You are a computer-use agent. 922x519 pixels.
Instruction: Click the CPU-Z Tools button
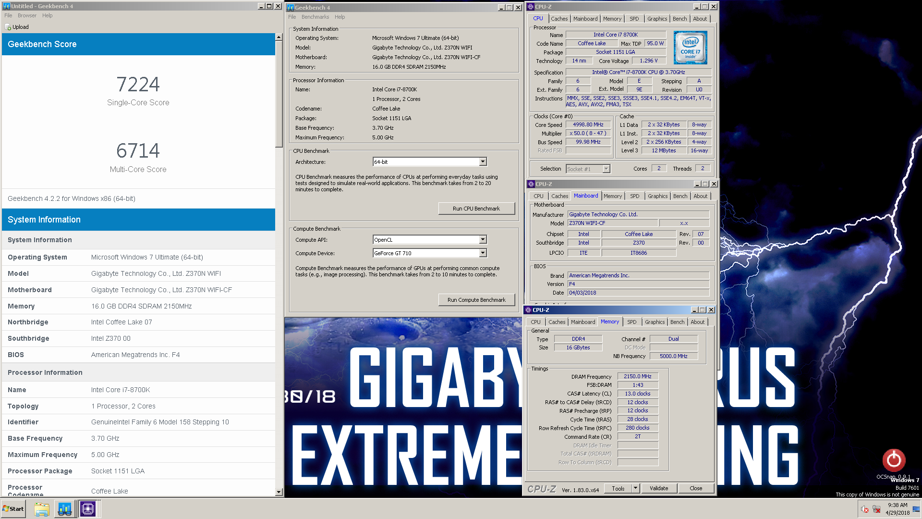tap(618, 488)
